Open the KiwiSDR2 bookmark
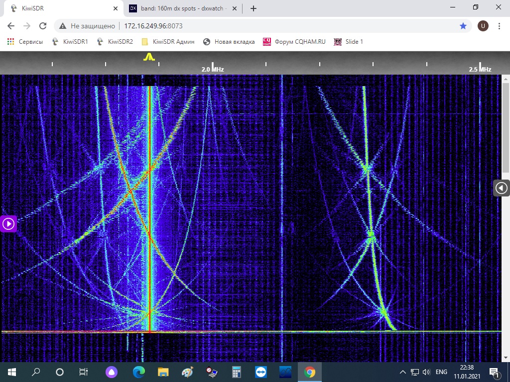The height and width of the screenshot is (382, 510). pos(115,42)
